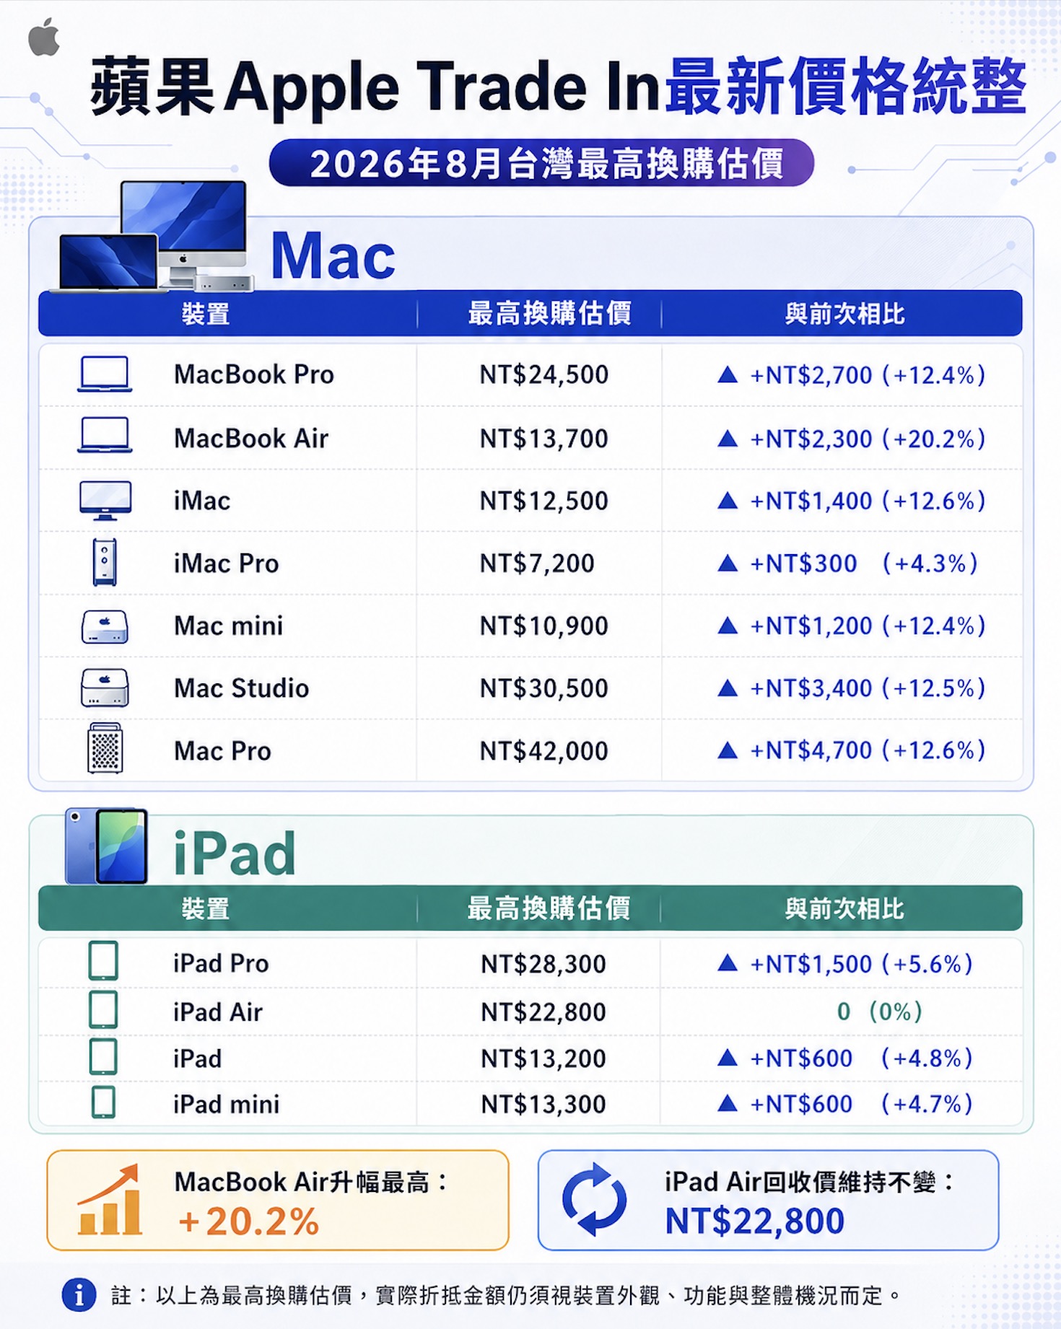Click the +NT$2,300 change amount
This screenshot has width=1061, height=1329.
pos(811,439)
